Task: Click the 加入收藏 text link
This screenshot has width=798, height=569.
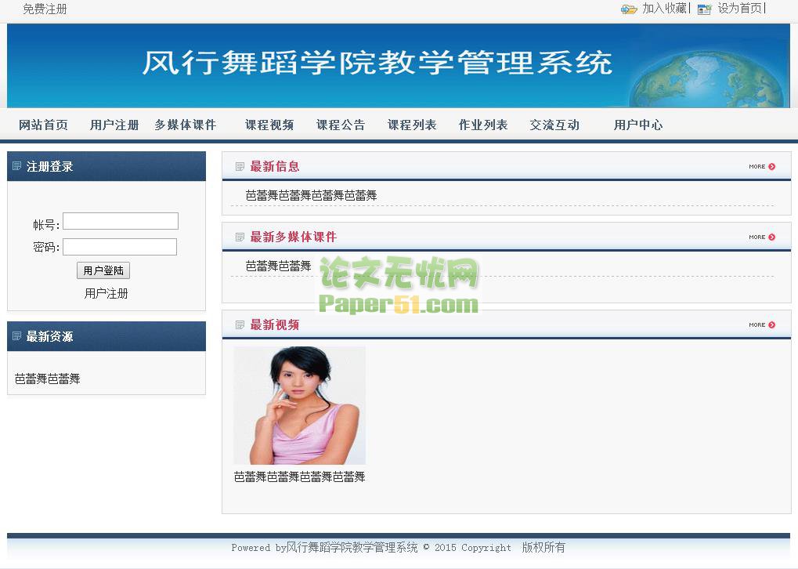Action: (664, 9)
